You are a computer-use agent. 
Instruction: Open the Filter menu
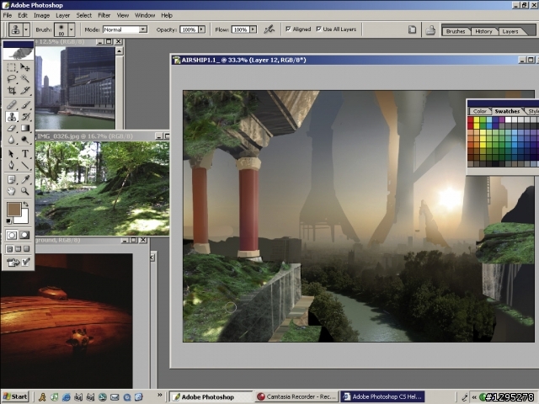click(104, 15)
